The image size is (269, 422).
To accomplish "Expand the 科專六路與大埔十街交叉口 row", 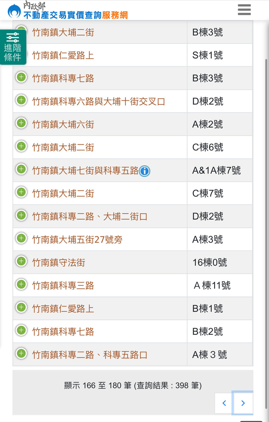I will [x=21, y=100].
